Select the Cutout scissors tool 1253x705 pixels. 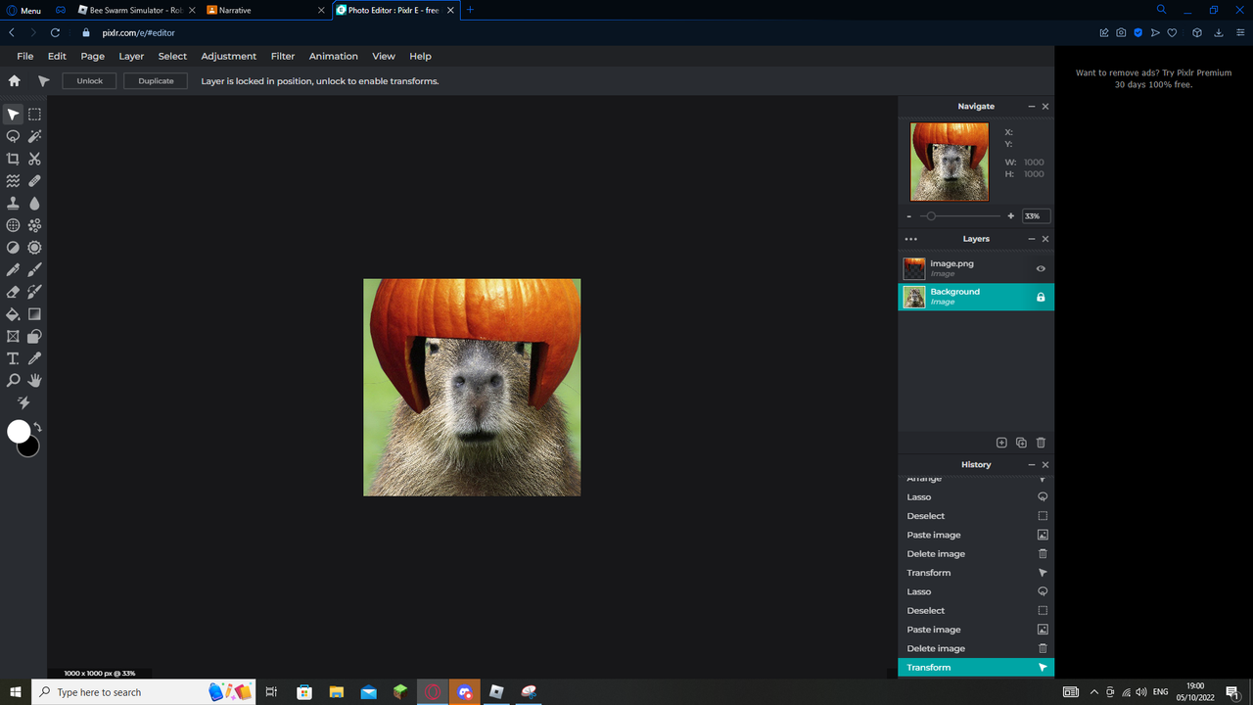click(x=34, y=159)
